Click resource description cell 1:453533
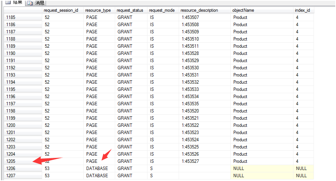Screen dimensions: 336x181 point(204,89)
